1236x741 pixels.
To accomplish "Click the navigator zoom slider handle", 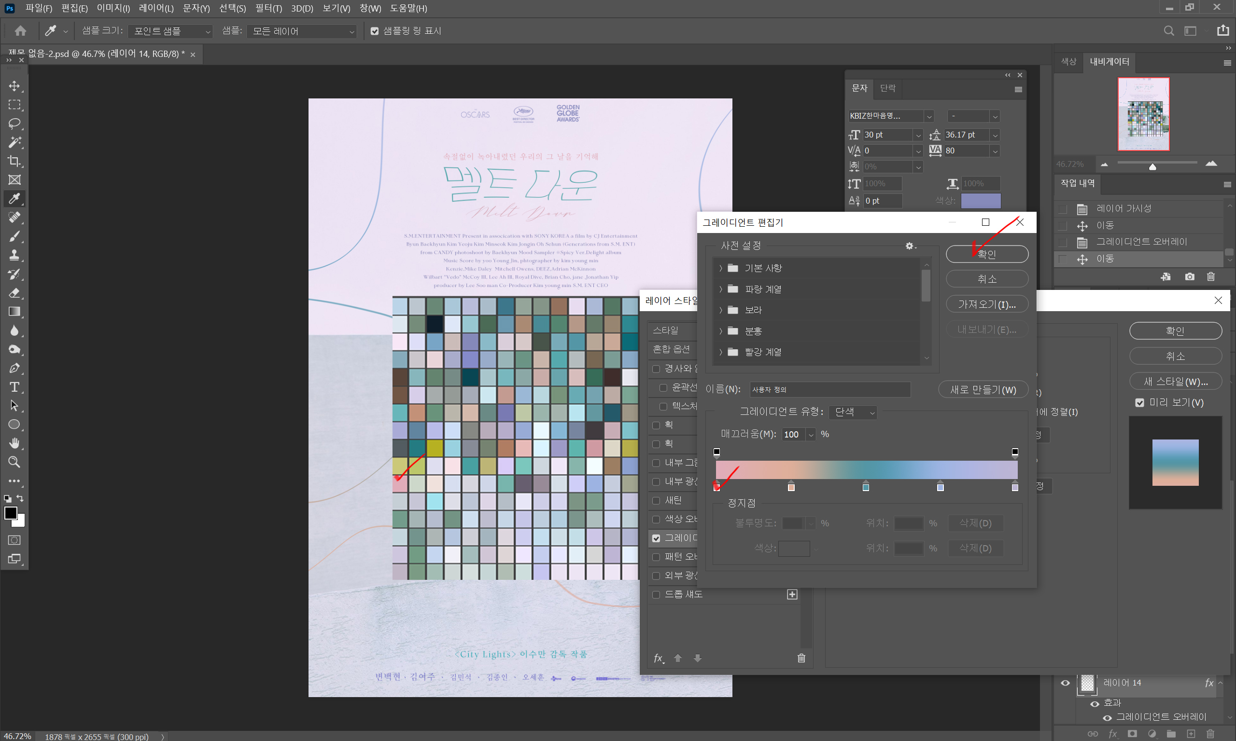I will tap(1152, 166).
